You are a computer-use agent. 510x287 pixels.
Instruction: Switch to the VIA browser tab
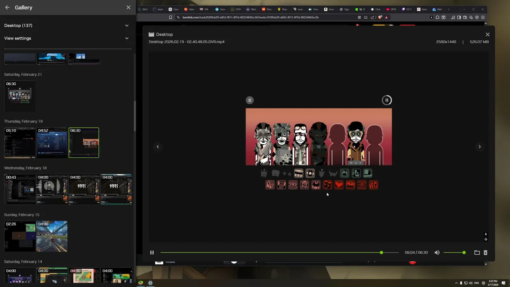tap(204, 9)
